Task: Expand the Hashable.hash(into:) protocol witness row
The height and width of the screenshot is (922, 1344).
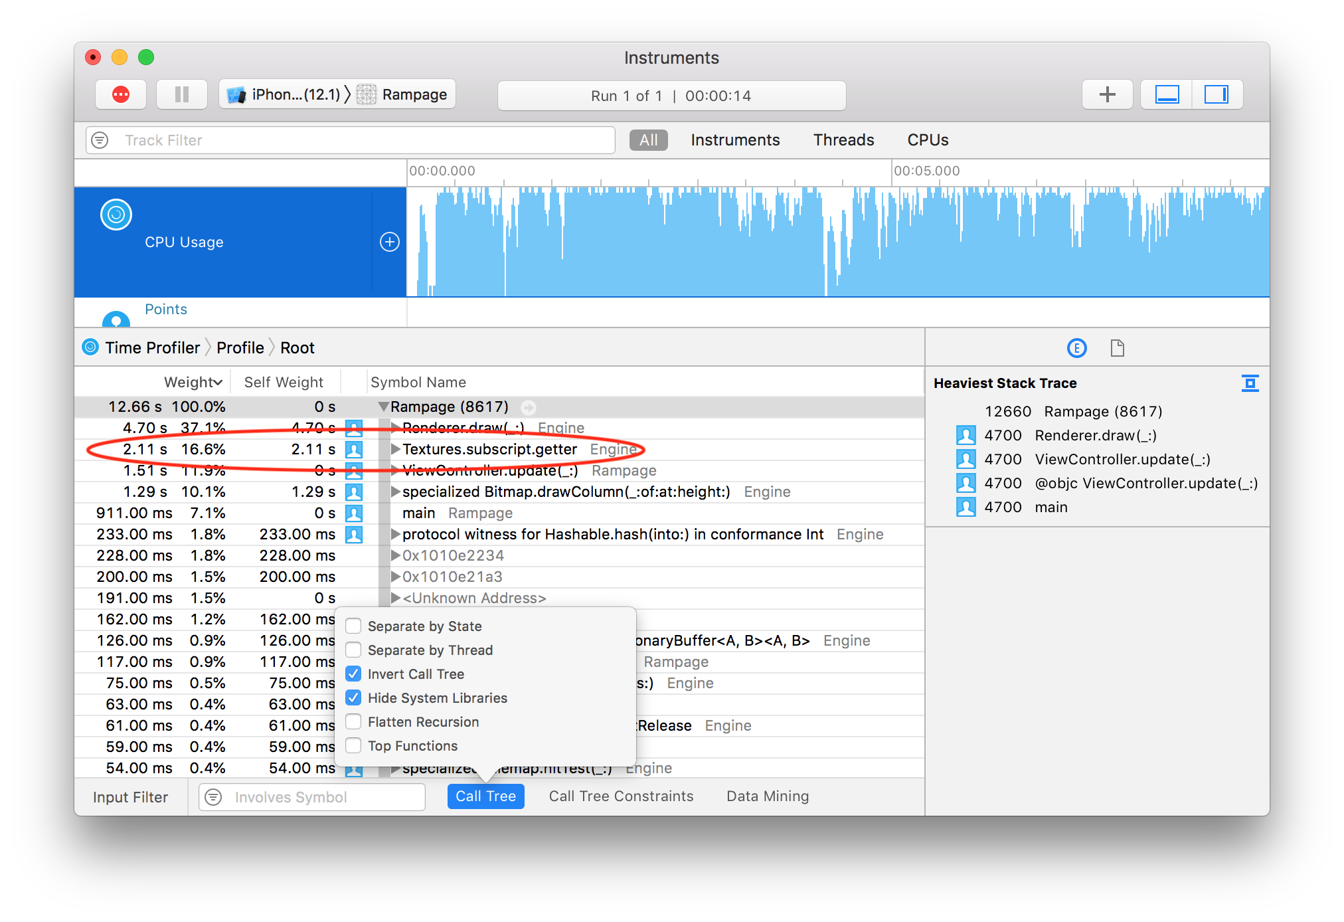Action: (396, 534)
